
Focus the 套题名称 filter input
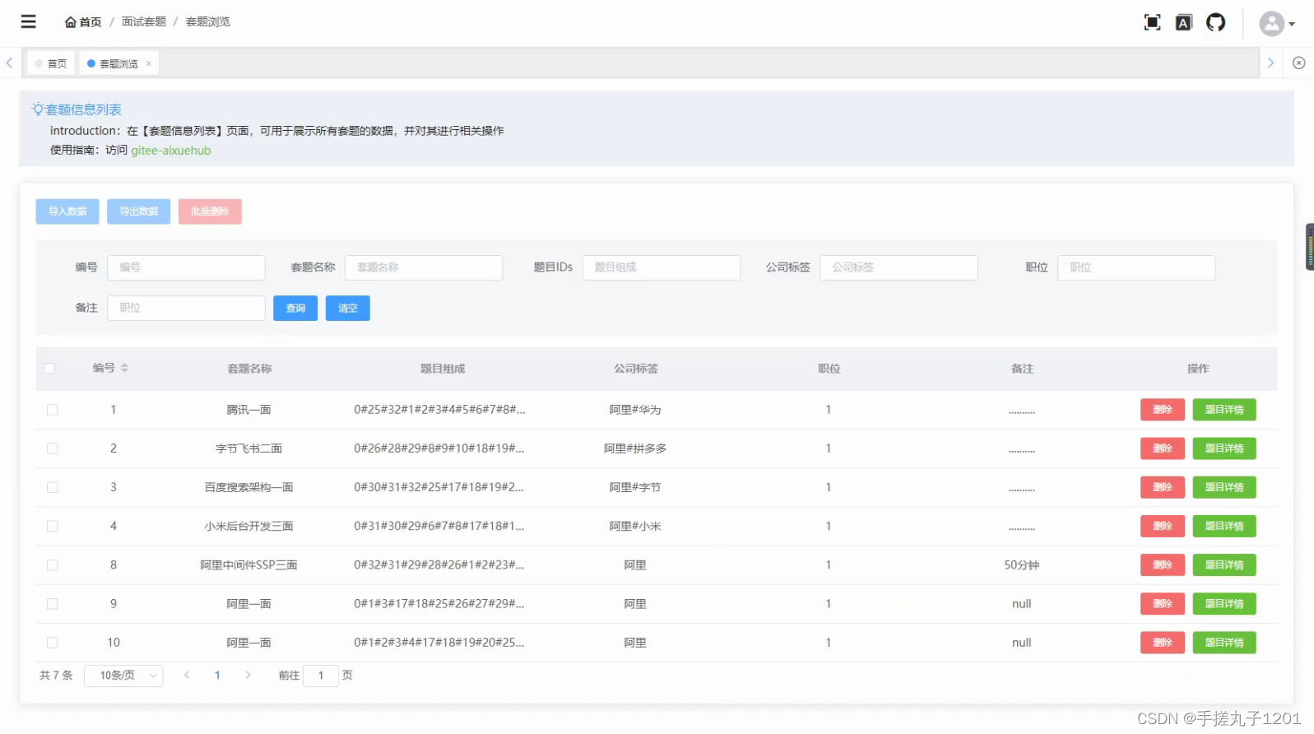click(424, 267)
